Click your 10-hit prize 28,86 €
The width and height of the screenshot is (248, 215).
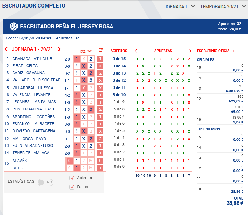pos(237,192)
